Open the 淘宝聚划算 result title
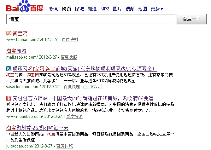This screenshot has width=211, height=150. tap(37, 128)
